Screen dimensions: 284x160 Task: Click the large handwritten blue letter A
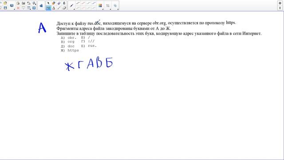(42, 28)
